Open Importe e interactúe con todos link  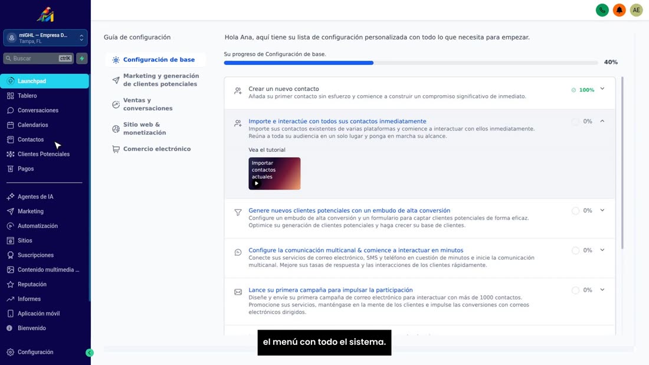[337, 122]
